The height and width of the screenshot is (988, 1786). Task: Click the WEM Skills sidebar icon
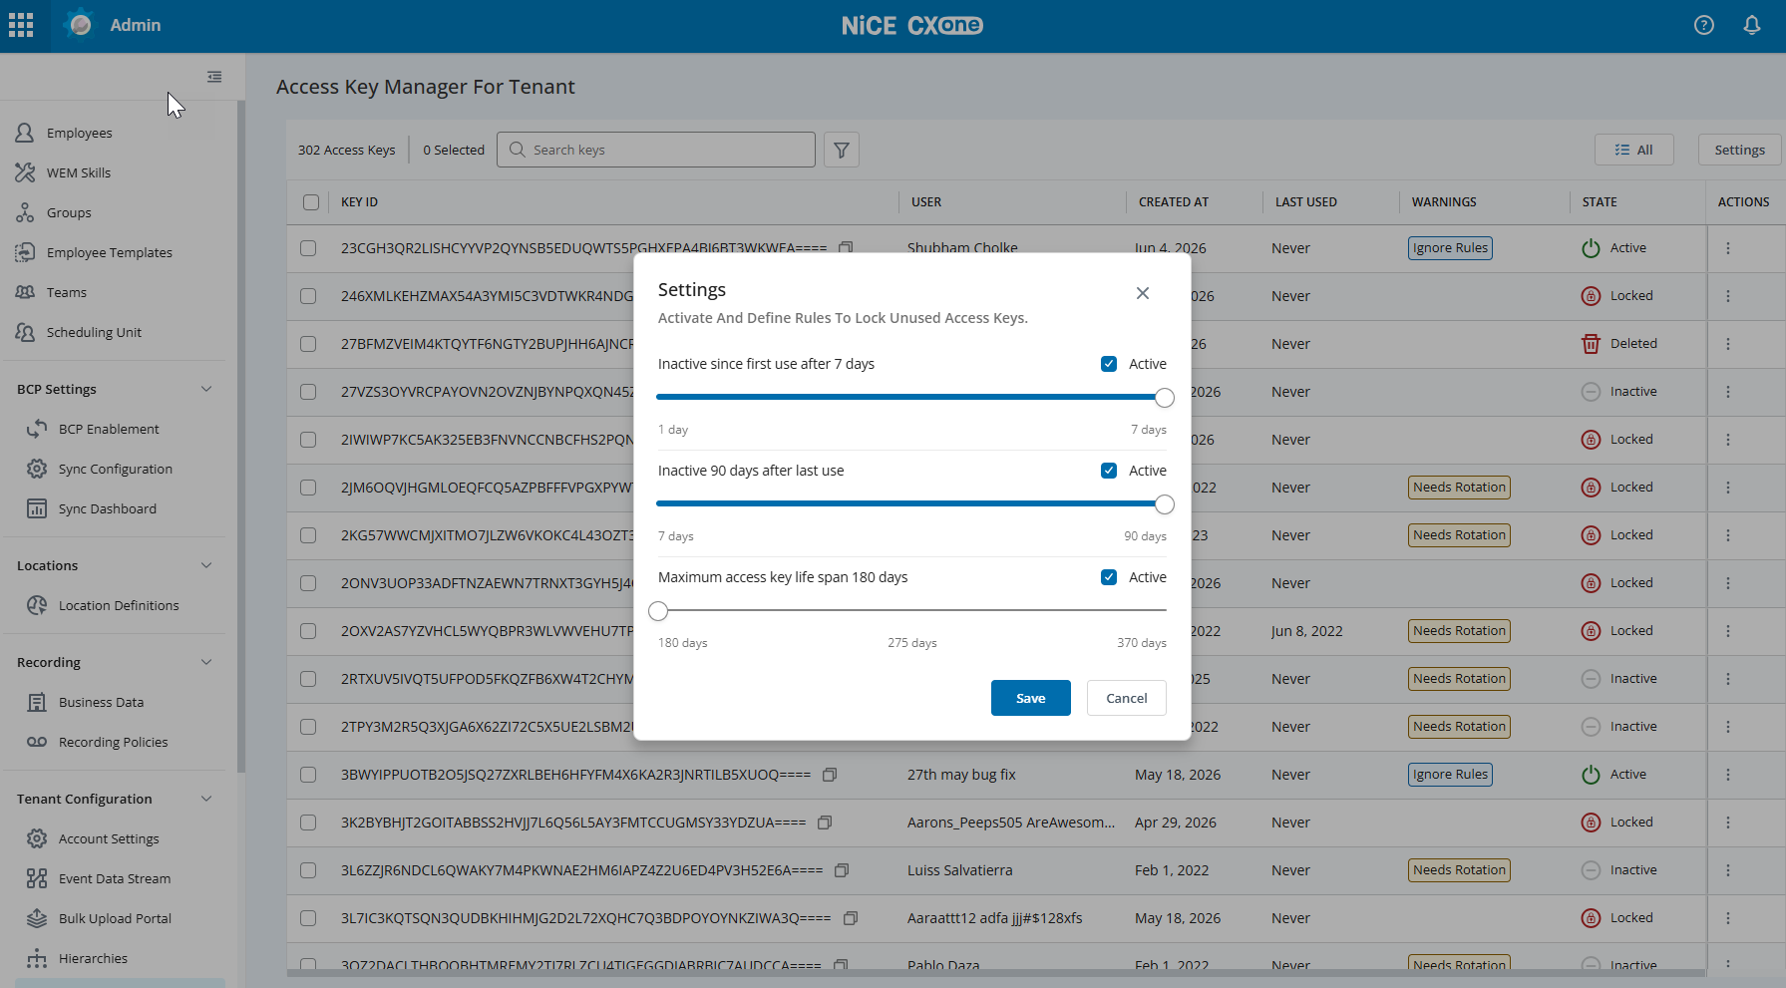coord(25,172)
